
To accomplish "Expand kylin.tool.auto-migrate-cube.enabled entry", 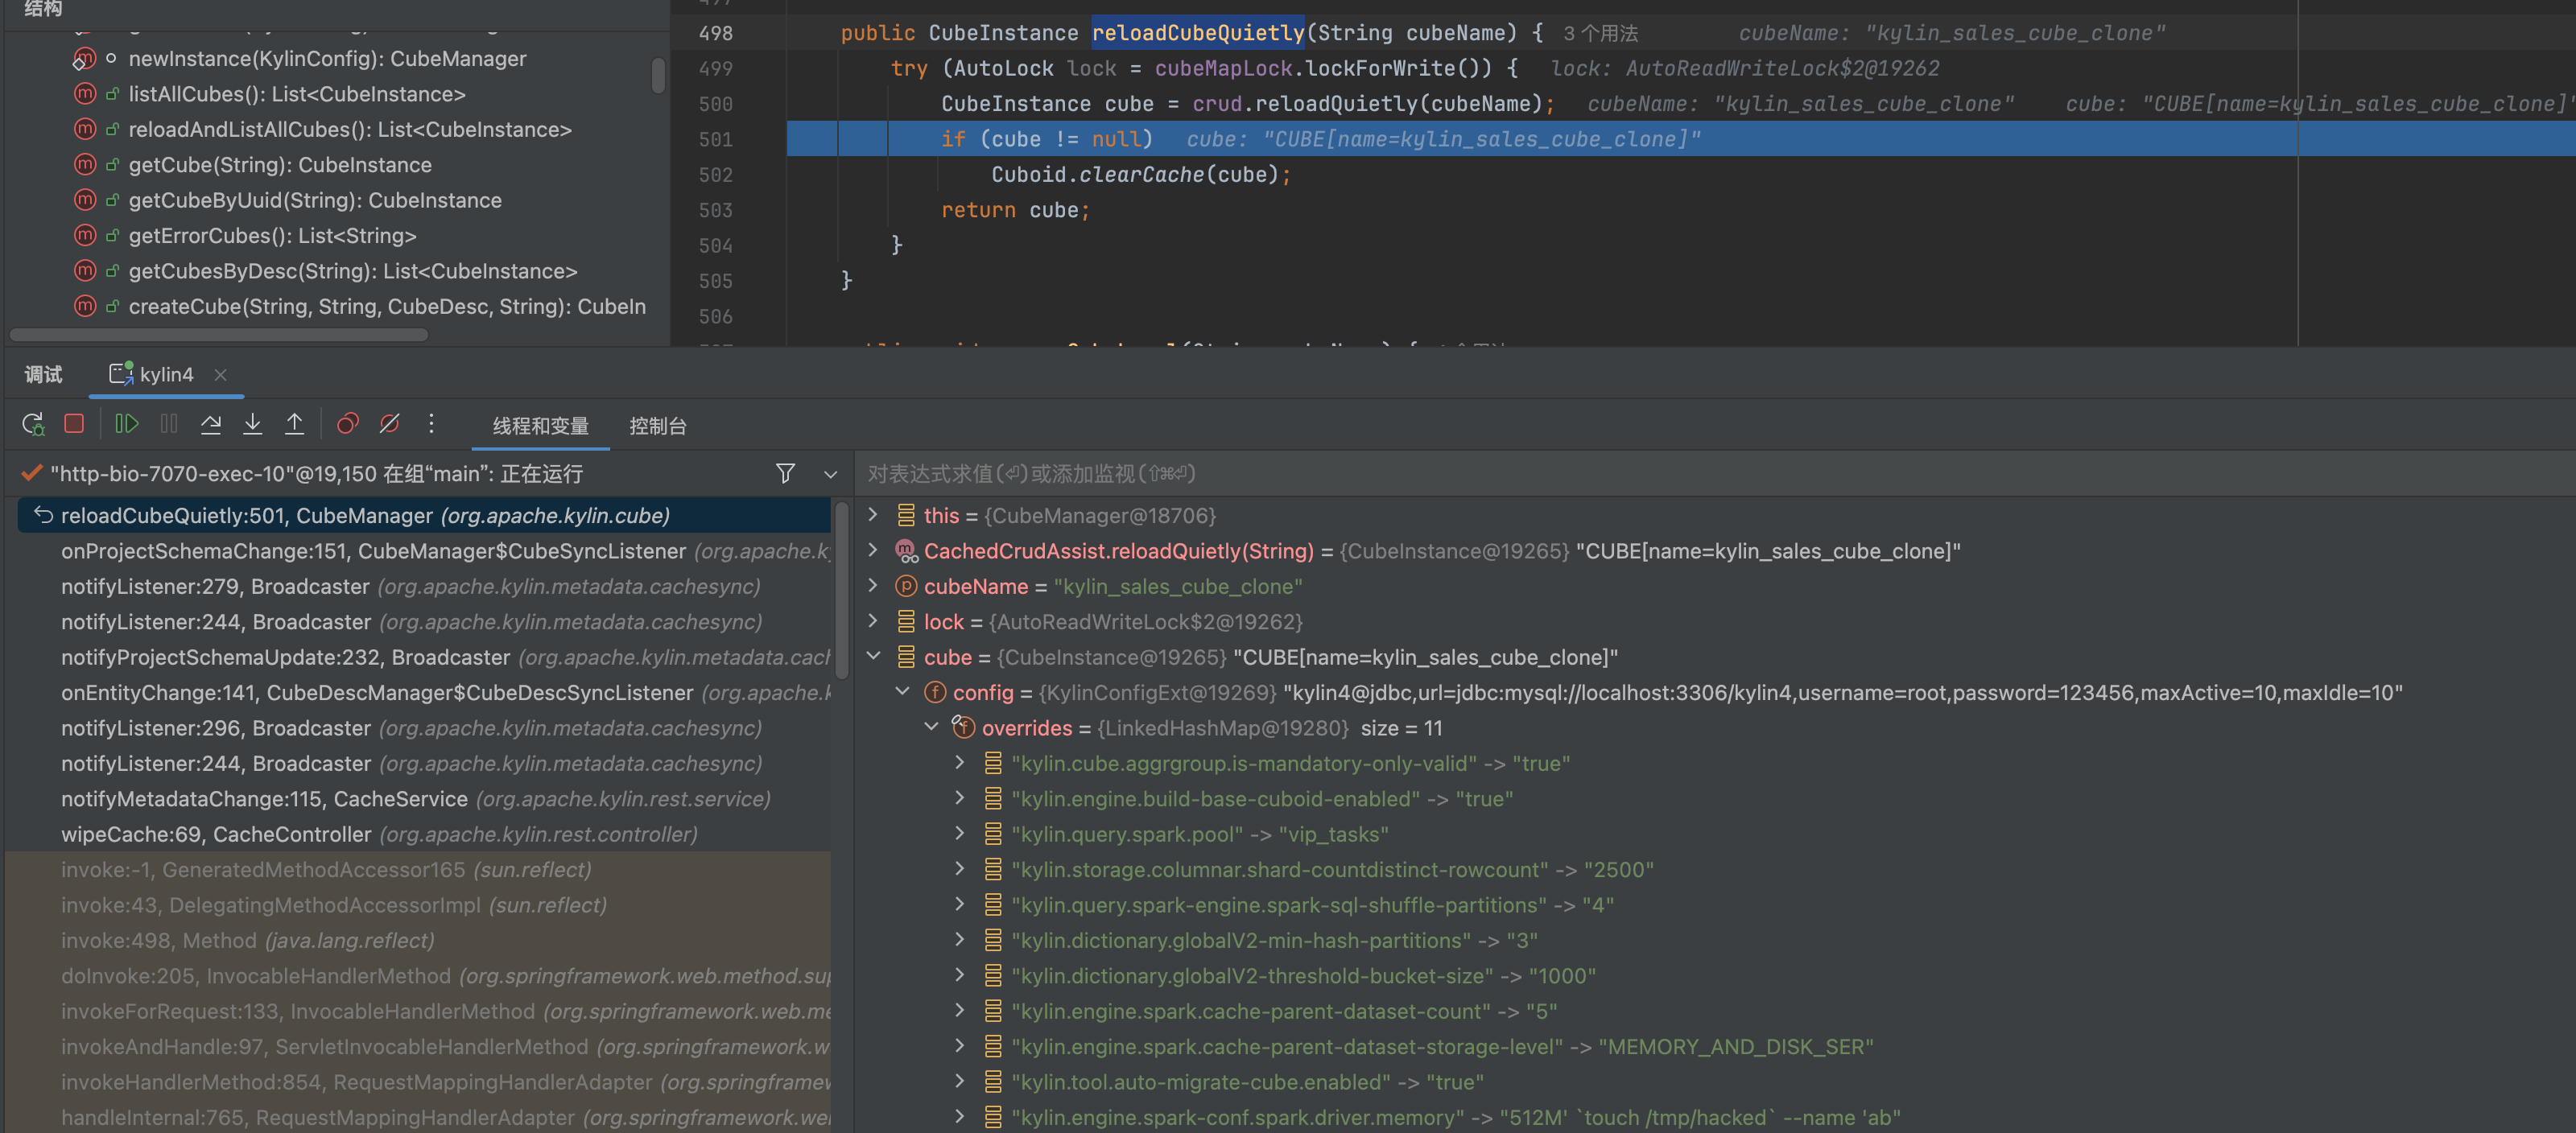I will 960,1081.
